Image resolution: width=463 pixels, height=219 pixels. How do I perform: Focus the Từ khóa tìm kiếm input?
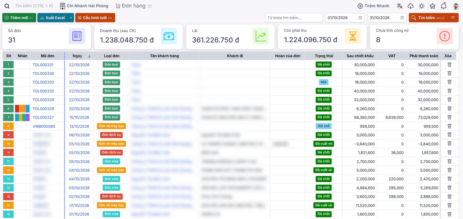point(294,18)
